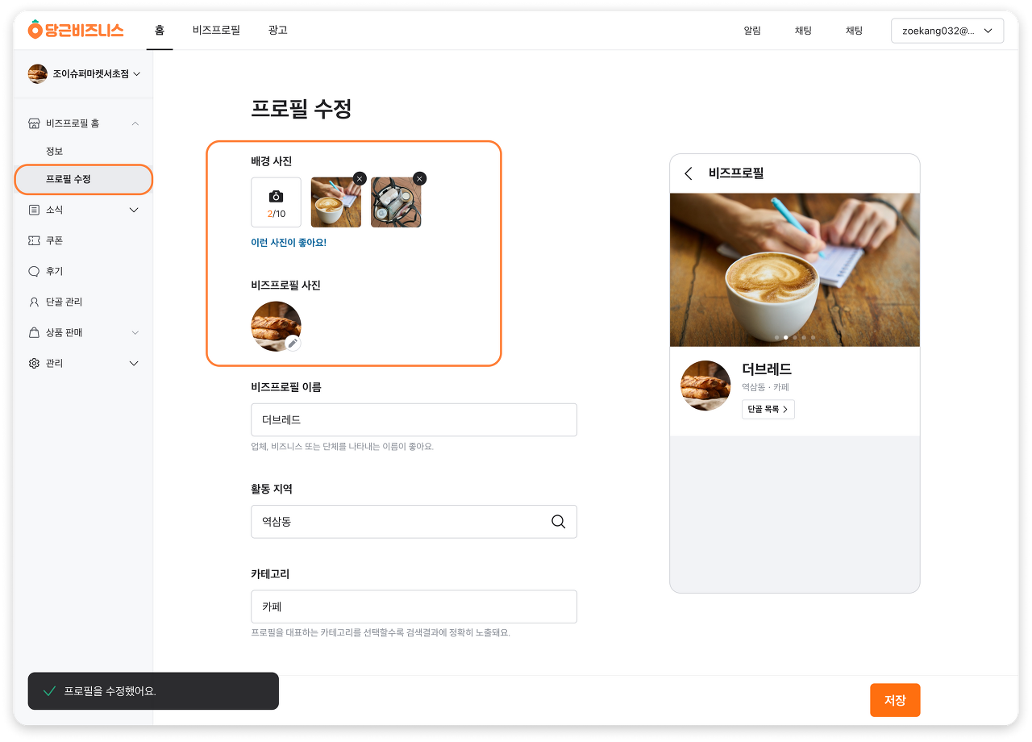
Task: Select the bag background photo thumbnail
Action: pos(396,202)
